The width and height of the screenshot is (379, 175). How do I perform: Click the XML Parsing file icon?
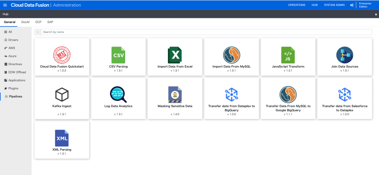(x=62, y=138)
